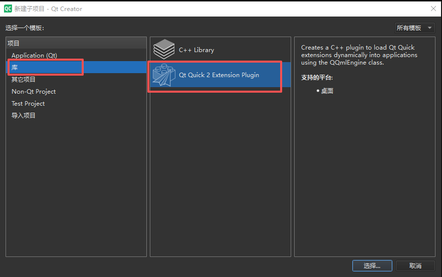Click the 项目 header in category list

[76, 43]
